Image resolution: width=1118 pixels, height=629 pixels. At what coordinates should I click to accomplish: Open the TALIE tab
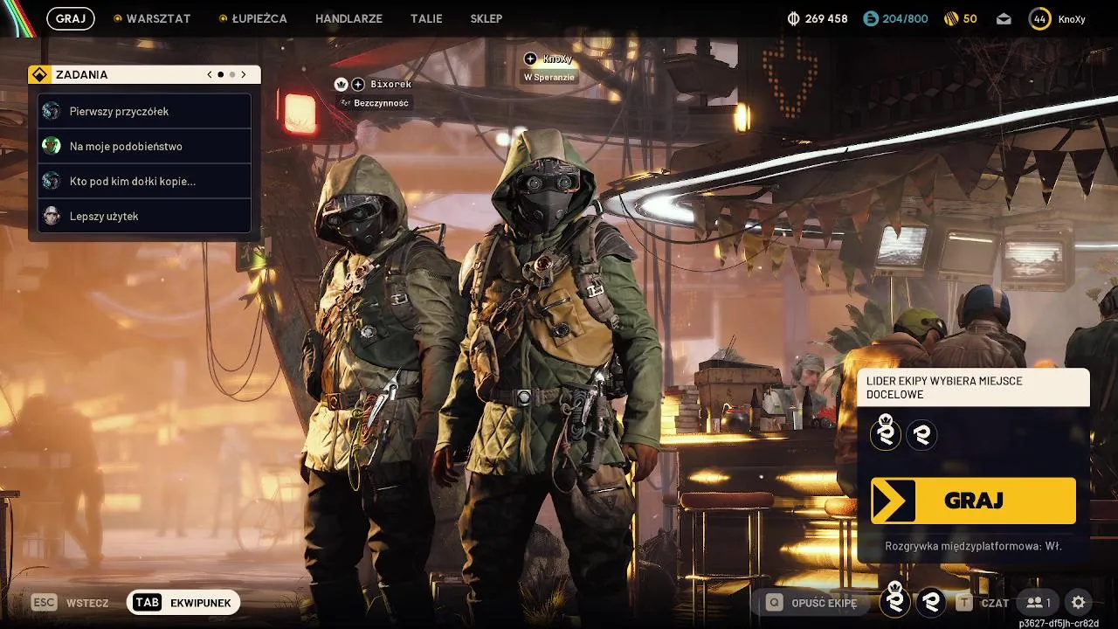coord(426,18)
